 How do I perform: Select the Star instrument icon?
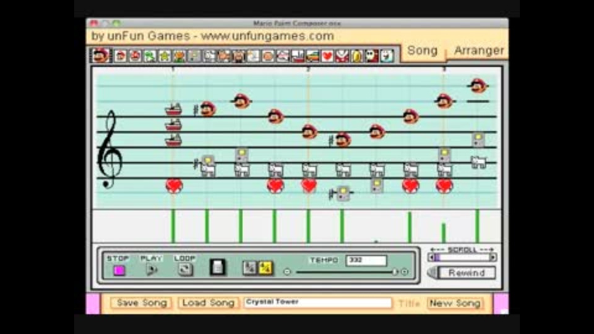(165, 56)
